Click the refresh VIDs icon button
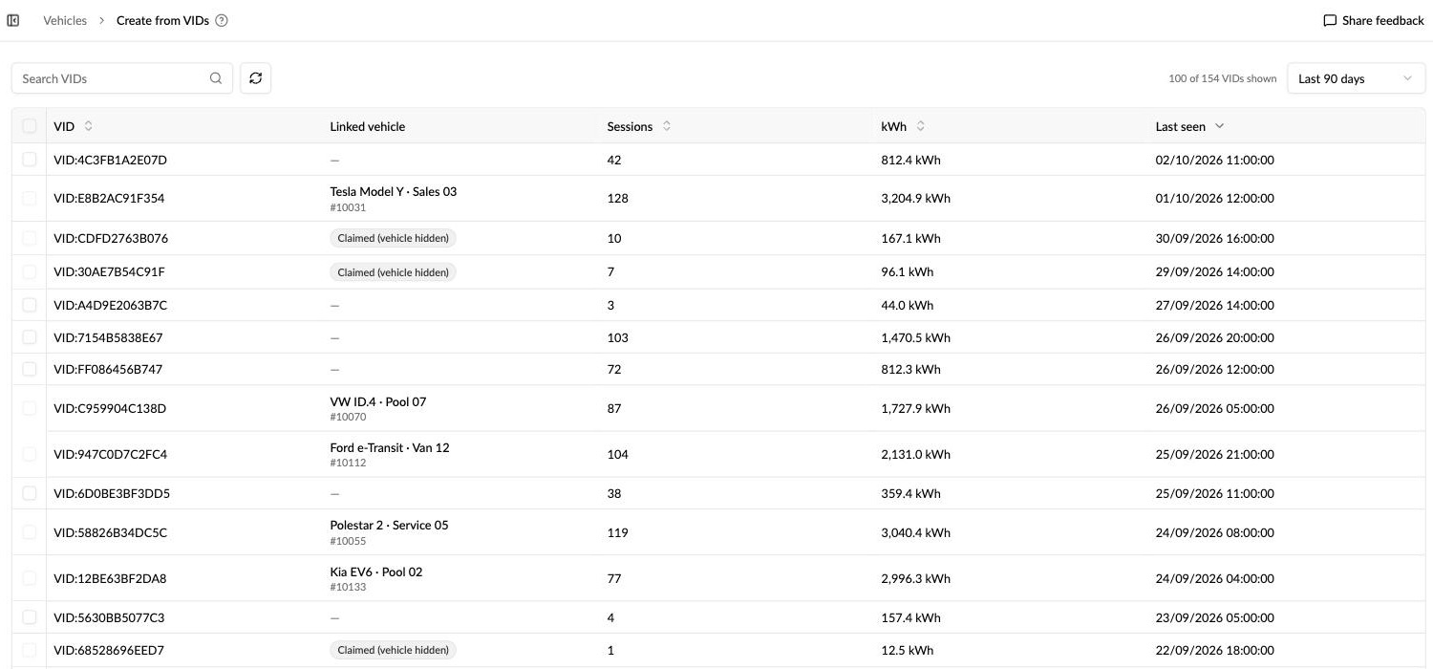The image size is (1433, 669). [x=255, y=78]
